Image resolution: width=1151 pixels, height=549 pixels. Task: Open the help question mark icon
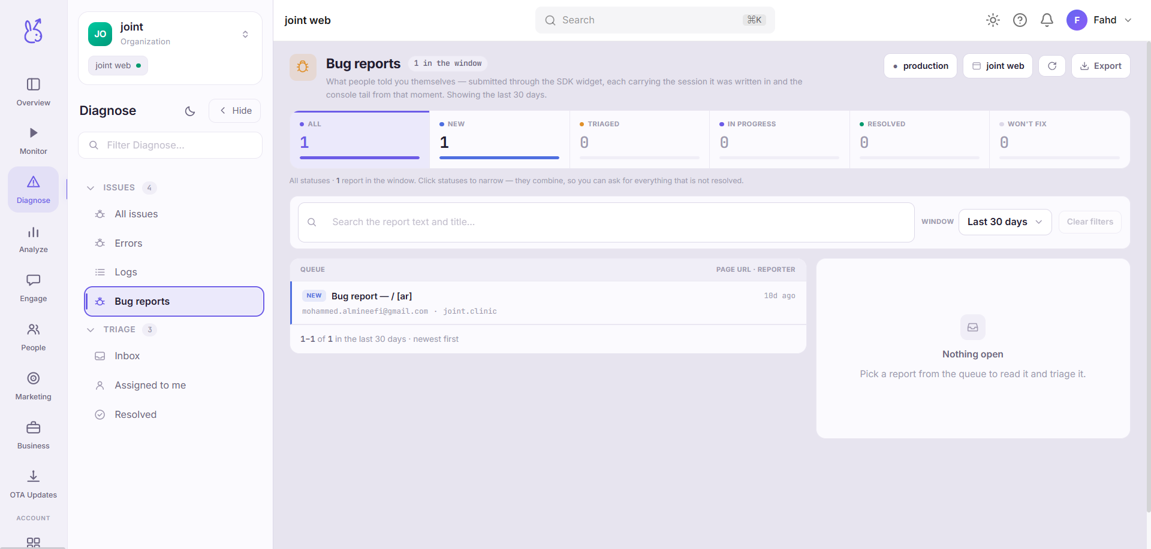click(x=1020, y=20)
